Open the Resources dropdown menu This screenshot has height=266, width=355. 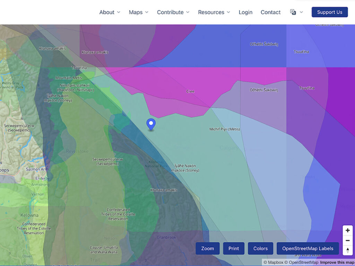pos(214,12)
